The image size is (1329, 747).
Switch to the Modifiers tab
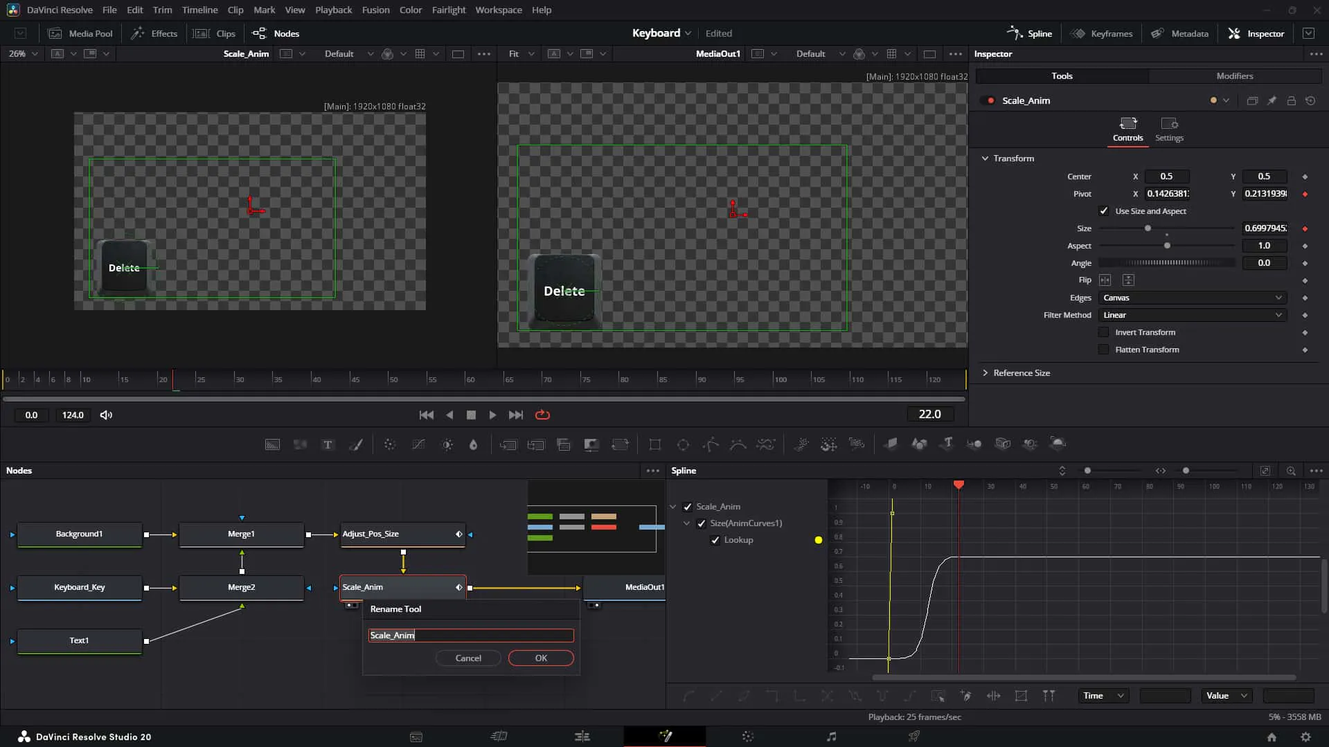tap(1234, 76)
